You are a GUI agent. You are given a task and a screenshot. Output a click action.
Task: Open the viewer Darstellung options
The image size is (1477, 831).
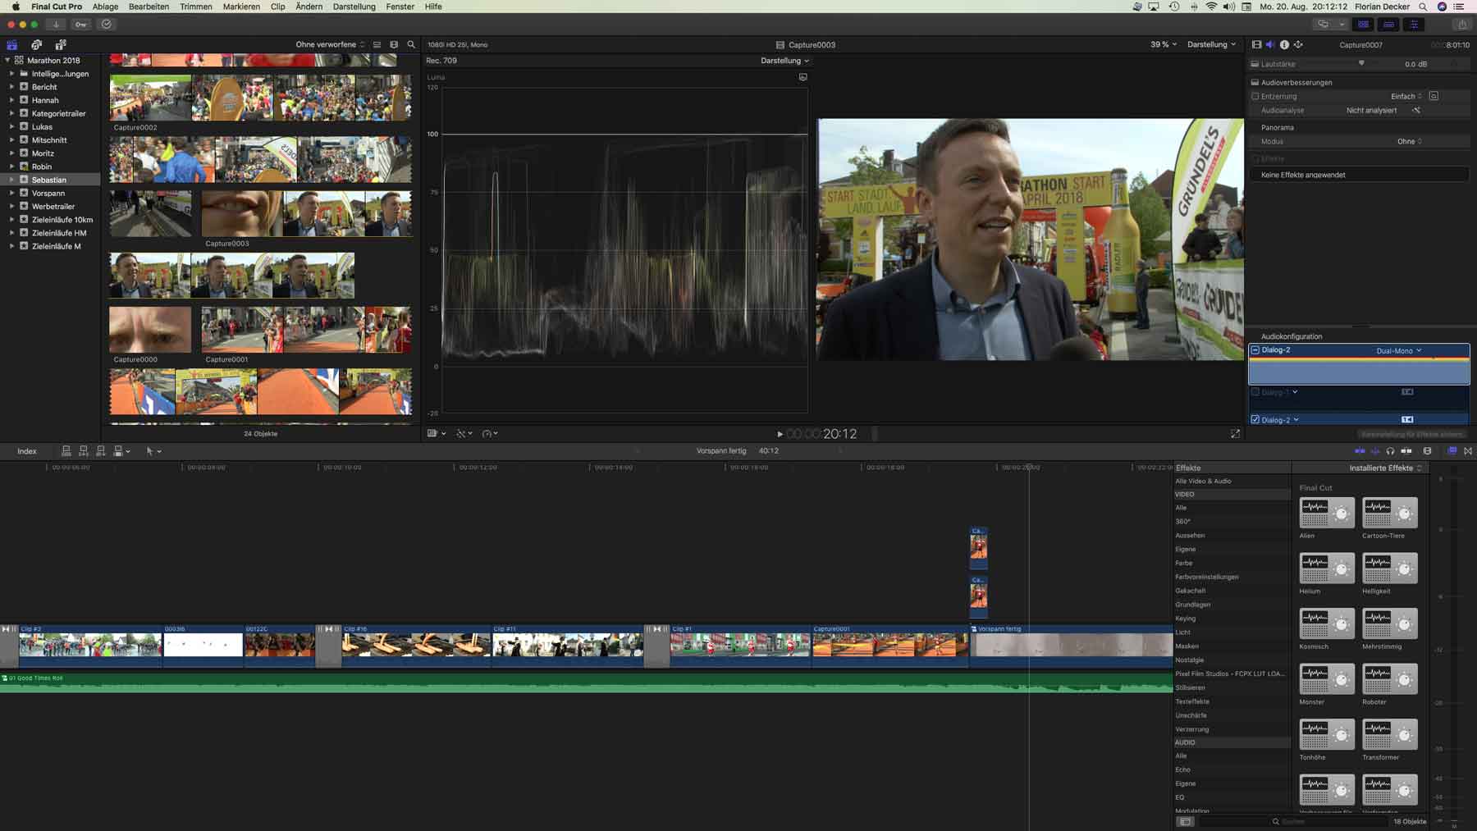point(1211,44)
